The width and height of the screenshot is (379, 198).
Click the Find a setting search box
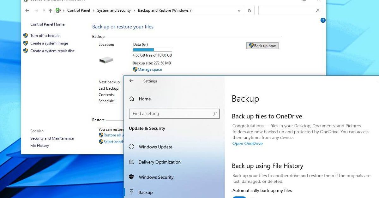pyautogui.click(x=171, y=114)
